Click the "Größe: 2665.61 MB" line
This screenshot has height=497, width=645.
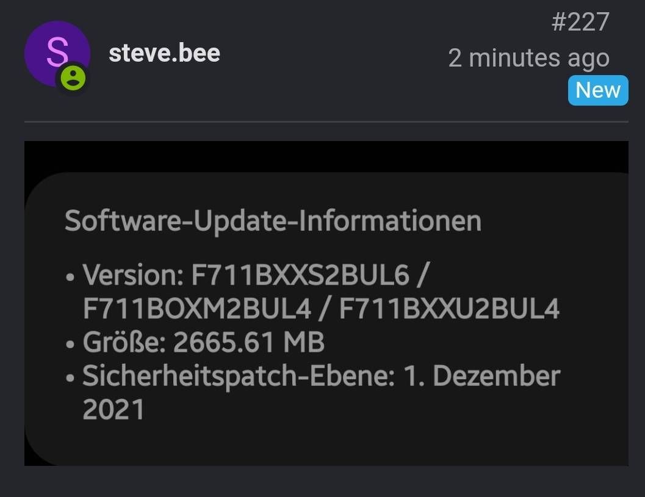coord(204,343)
